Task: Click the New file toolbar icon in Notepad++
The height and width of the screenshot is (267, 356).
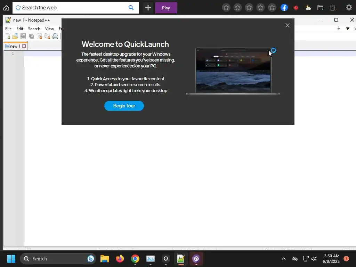Action: tap(8, 36)
